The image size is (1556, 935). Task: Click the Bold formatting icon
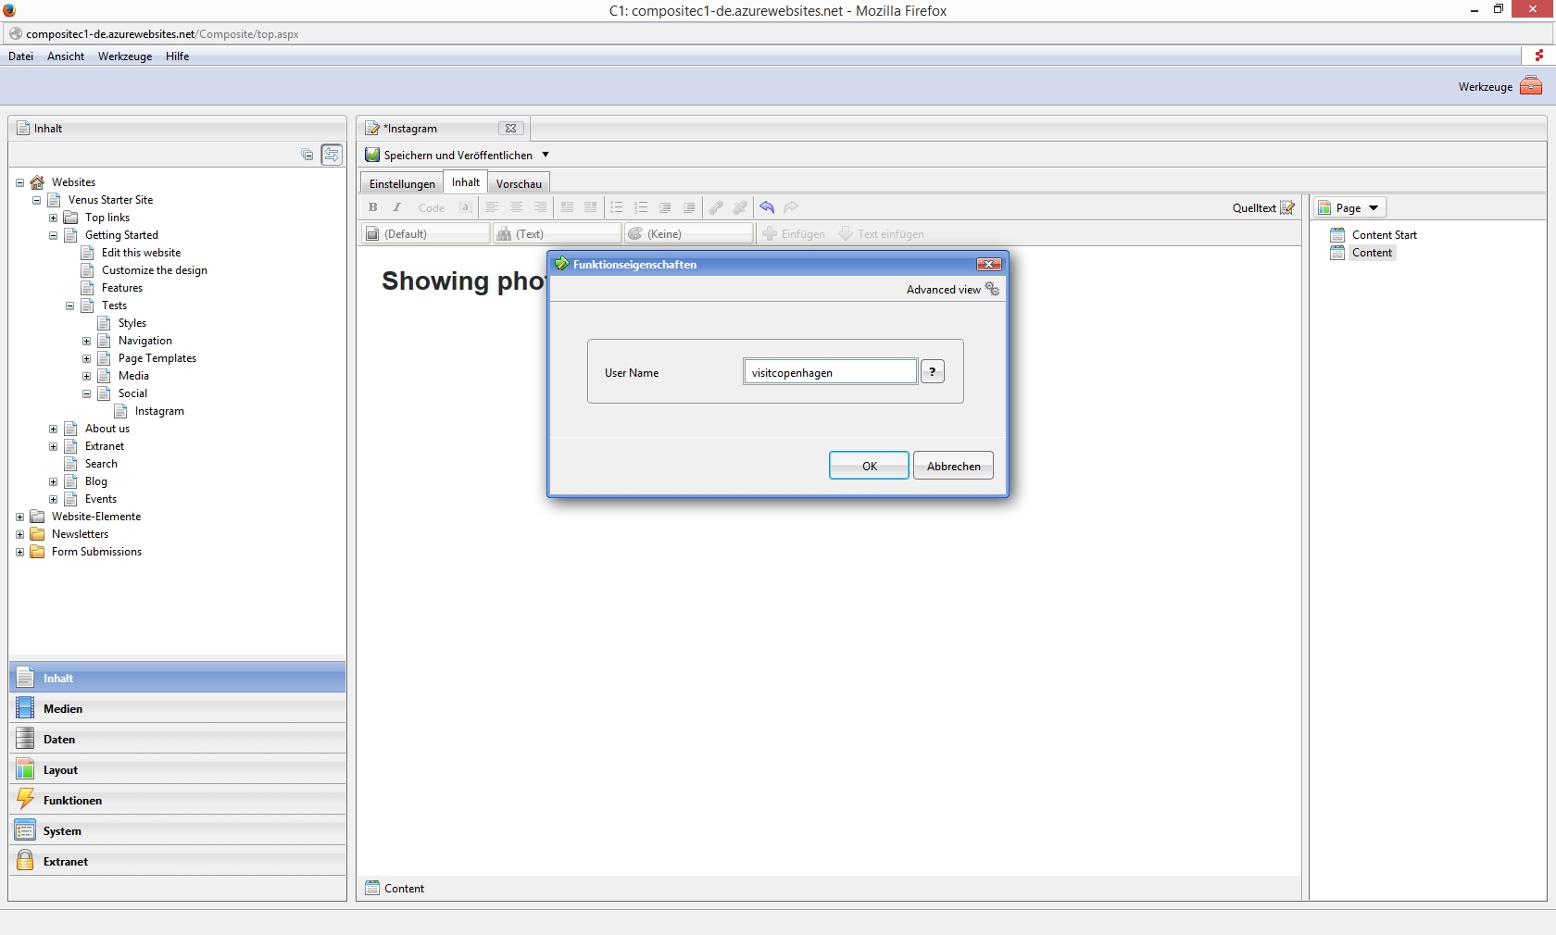(x=372, y=207)
